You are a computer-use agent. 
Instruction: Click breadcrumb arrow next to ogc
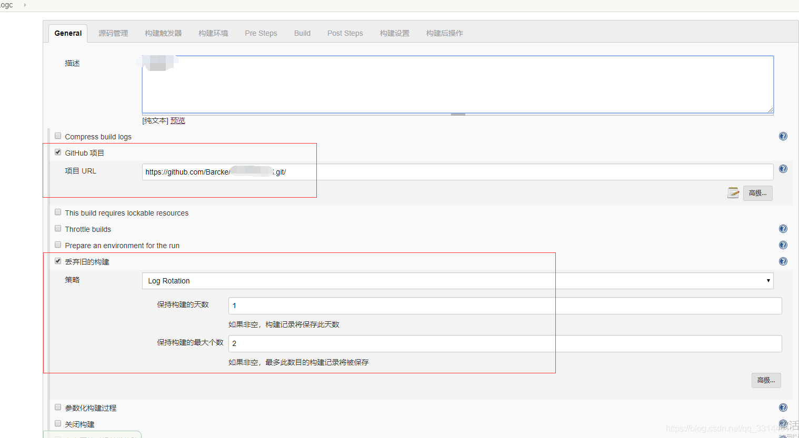[25, 5]
